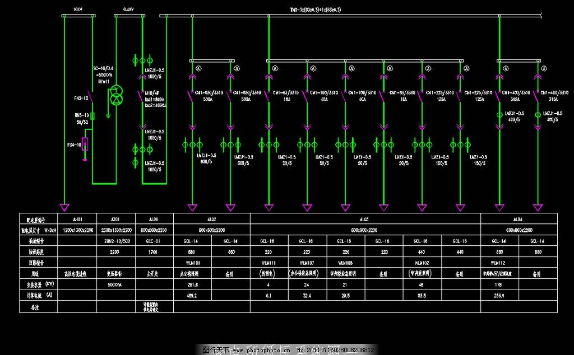Click the transformer symbol beside SC-10/0.4 label
The height and width of the screenshot is (355, 574).
click(x=116, y=95)
